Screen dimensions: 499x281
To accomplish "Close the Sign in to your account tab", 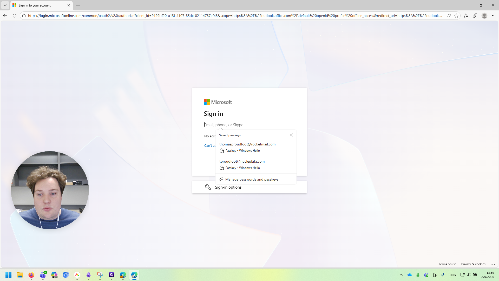I will (x=69, y=5).
